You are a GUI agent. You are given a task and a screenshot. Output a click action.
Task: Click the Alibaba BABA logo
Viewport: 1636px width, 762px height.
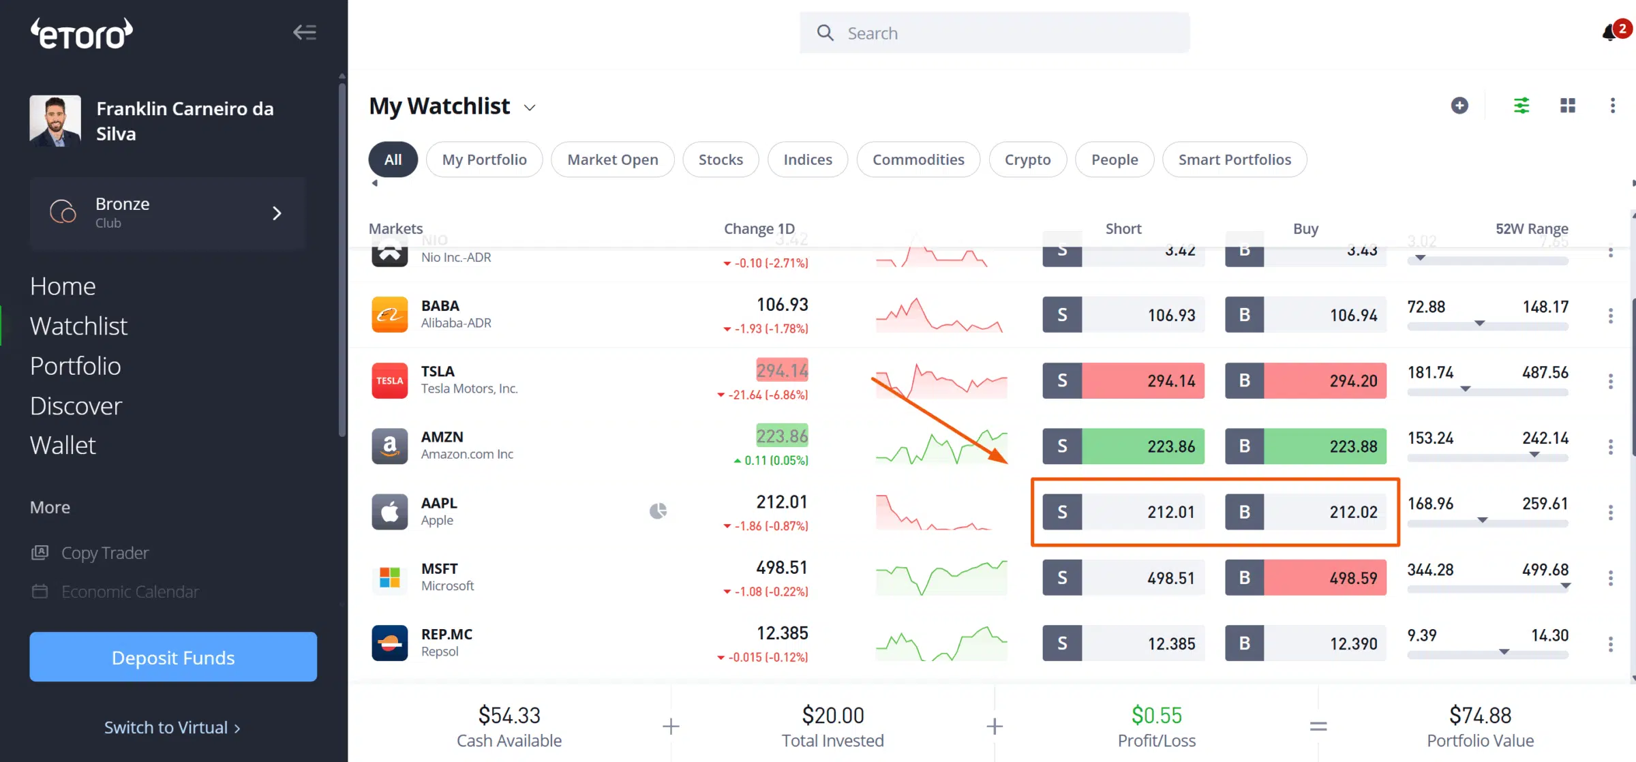(x=389, y=315)
